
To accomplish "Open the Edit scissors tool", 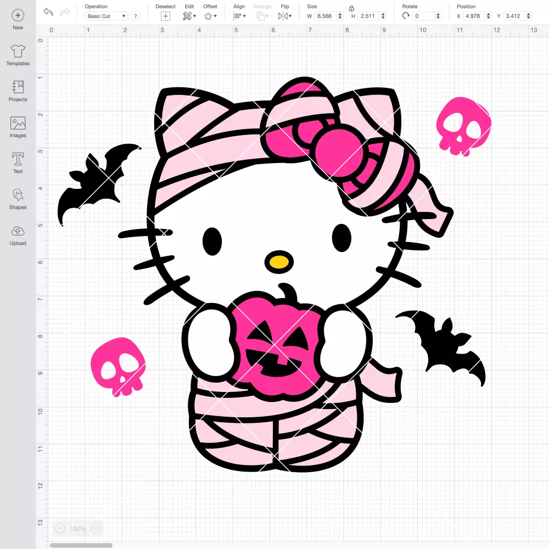I will (x=187, y=16).
